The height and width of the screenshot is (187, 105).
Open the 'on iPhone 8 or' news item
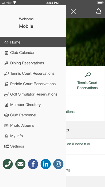coord(85,146)
